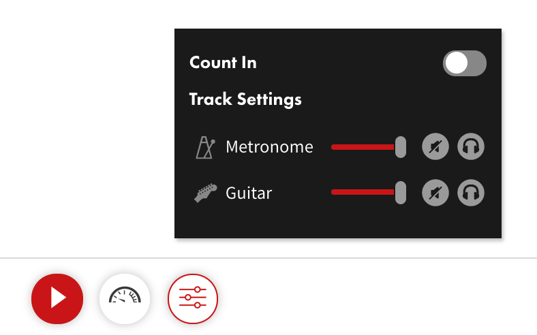Click the red Guitar volume bar
Viewport: 537px width, 335px height.
pyautogui.click(x=363, y=192)
